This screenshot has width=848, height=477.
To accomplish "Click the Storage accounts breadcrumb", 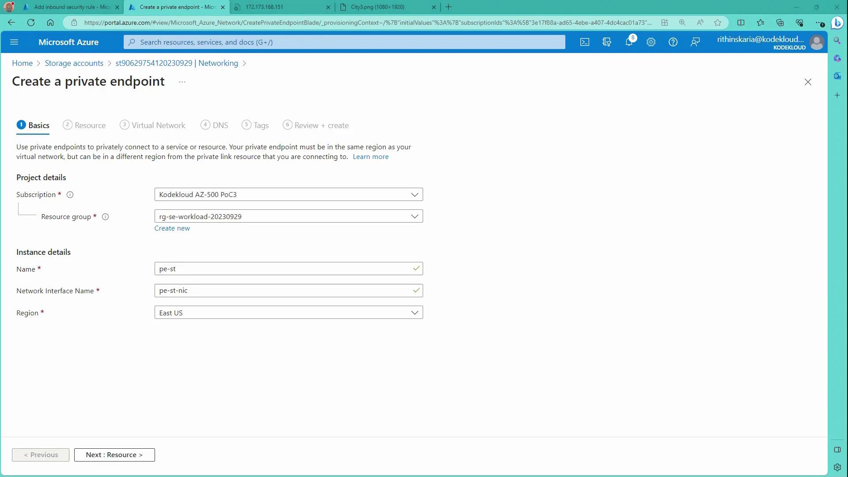I will pyautogui.click(x=74, y=63).
